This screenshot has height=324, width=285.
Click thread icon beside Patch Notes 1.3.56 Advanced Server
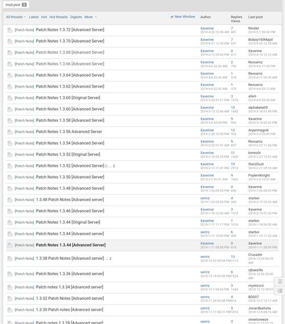[10, 132]
